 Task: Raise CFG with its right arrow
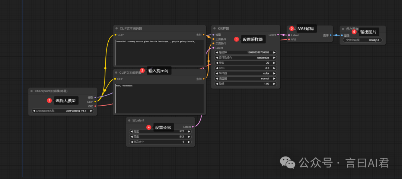point(274,68)
